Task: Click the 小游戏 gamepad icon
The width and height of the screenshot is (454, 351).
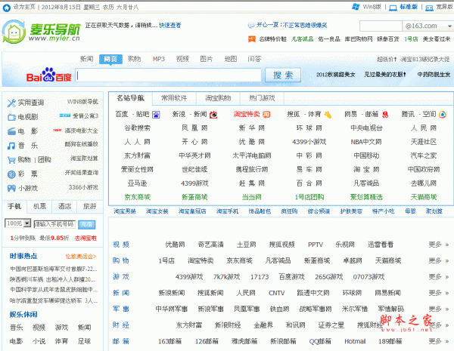Action: pyautogui.click(x=11, y=189)
